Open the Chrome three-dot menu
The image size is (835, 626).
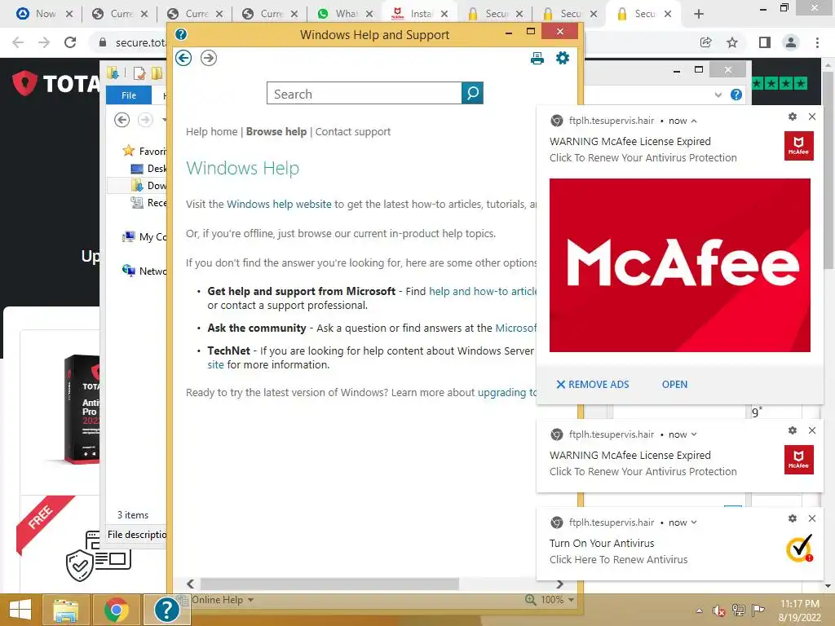point(817,42)
